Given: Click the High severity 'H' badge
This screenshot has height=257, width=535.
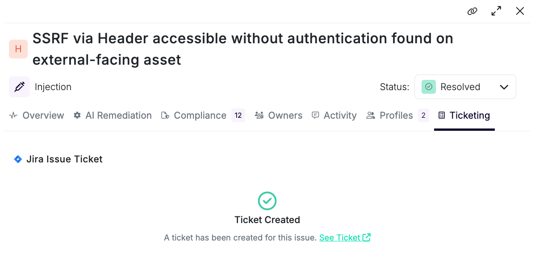Looking at the screenshot, I should coord(18,49).
